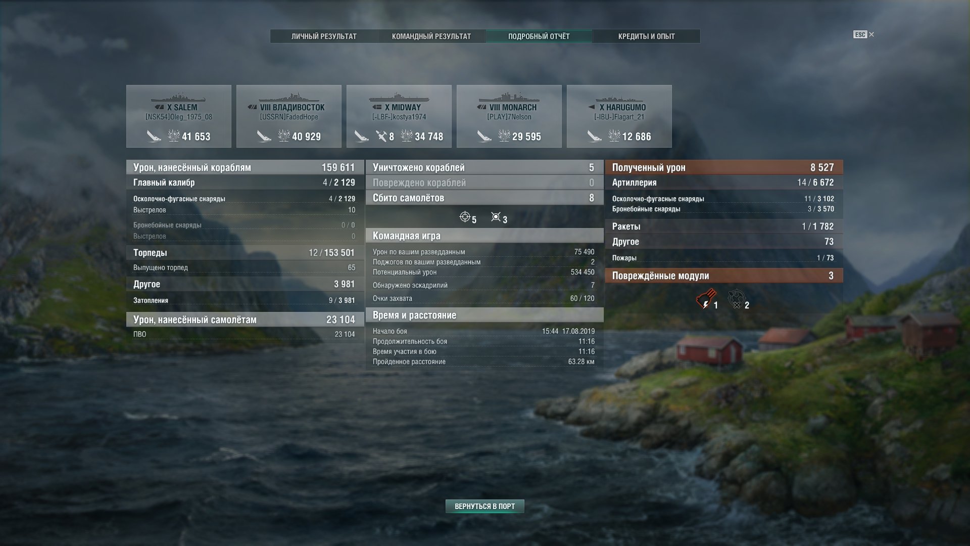Switch to the Личный результат tab
Screen dimensions: 970x546
coord(324,36)
